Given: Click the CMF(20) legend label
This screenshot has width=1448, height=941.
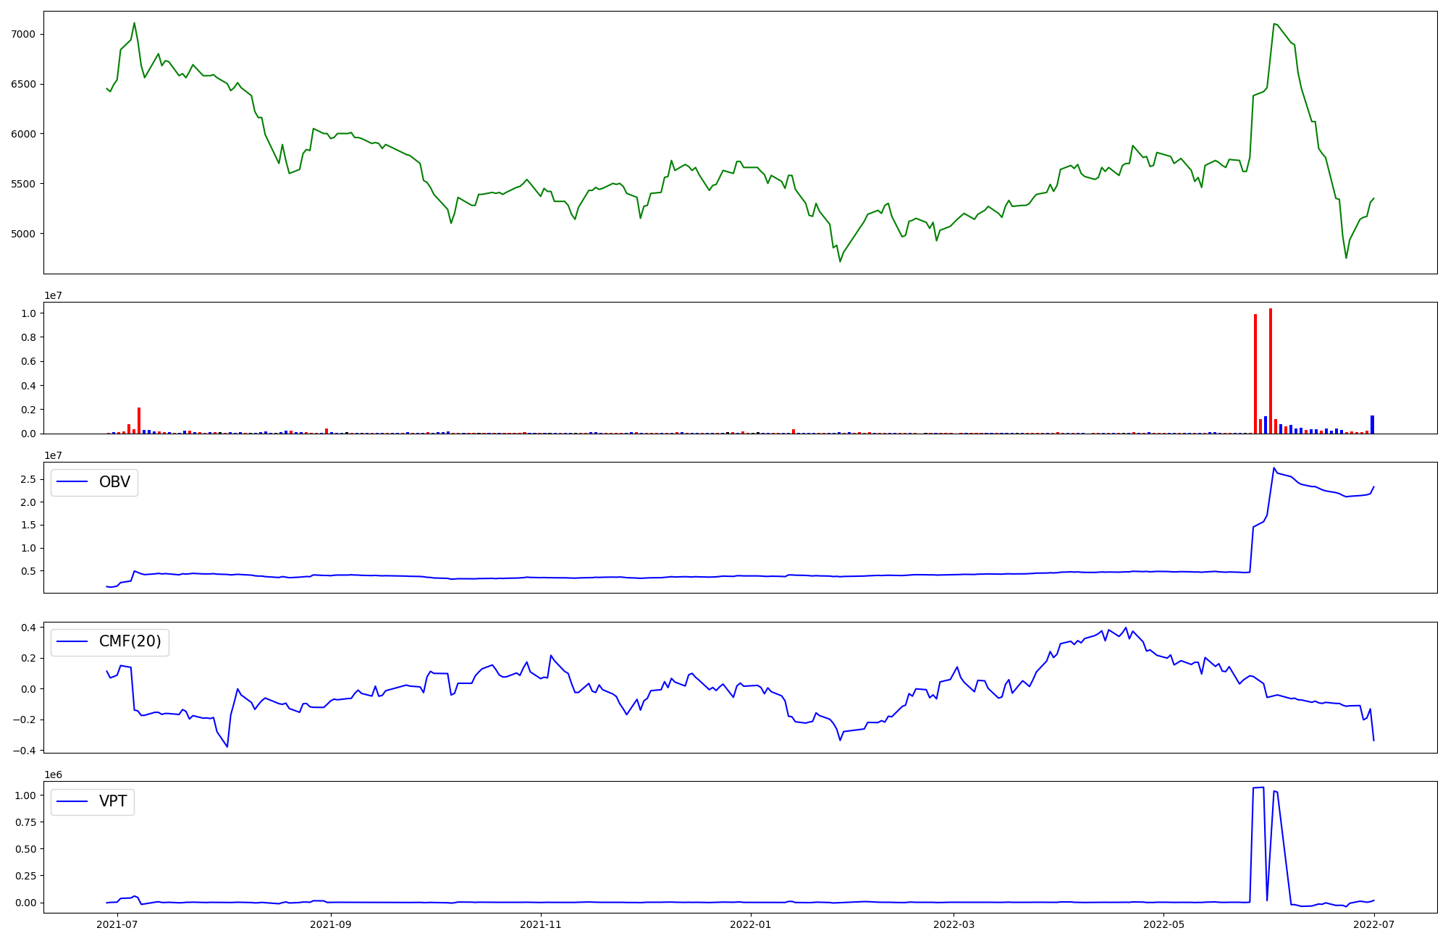Looking at the screenshot, I should pyautogui.click(x=130, y=642).
